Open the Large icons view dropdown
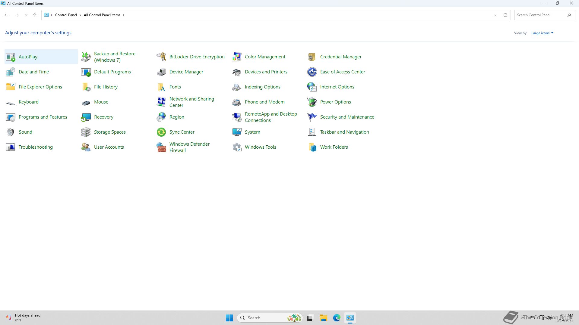 tap(542, 33)
